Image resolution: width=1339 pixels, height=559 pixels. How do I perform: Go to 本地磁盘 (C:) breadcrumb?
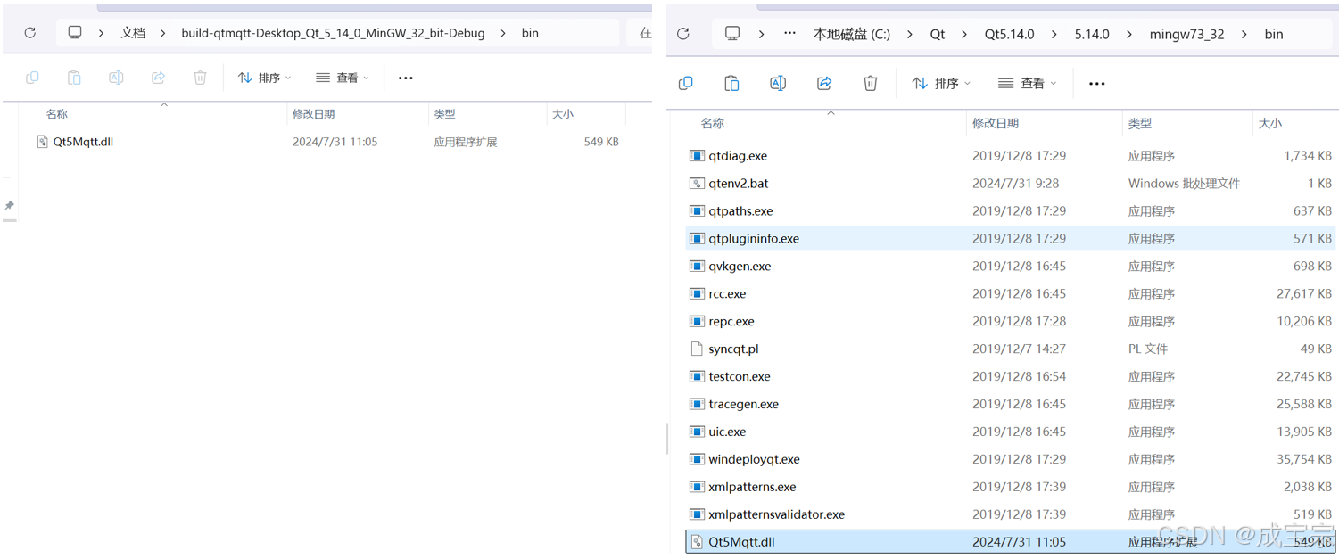[851, 34]
